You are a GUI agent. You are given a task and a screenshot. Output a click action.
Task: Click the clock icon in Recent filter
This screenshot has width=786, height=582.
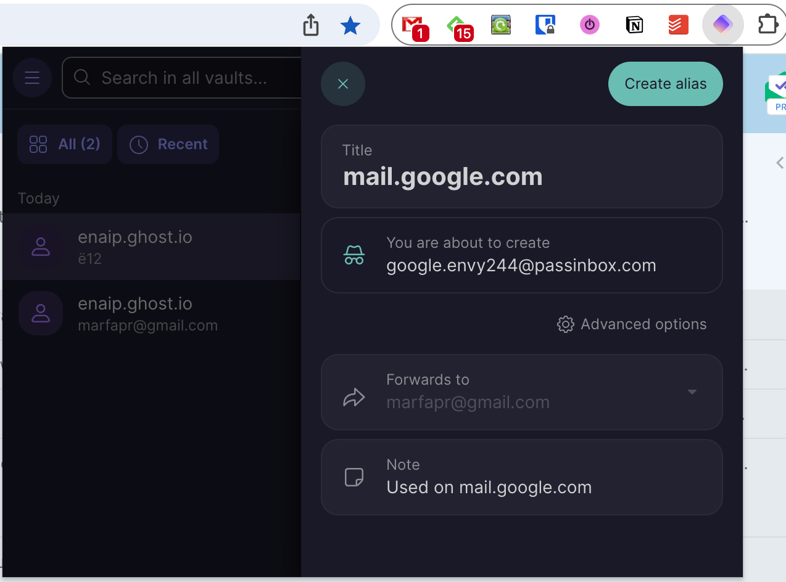(x=139, y=145)
